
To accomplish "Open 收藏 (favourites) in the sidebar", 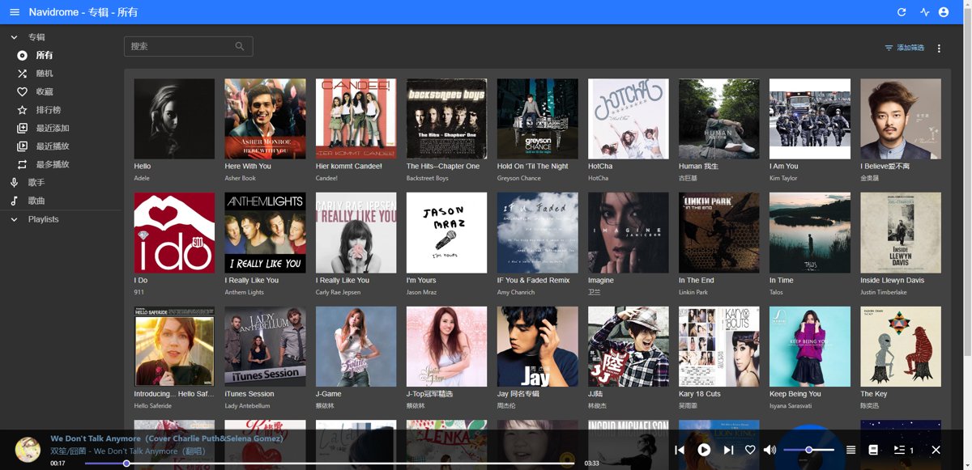I will click(x=61, y=91).
